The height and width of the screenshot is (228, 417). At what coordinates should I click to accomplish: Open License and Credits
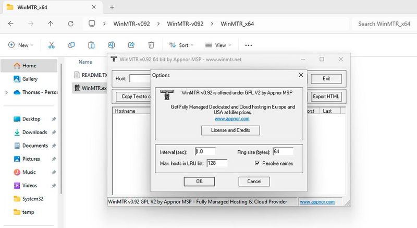pos(230,130)
